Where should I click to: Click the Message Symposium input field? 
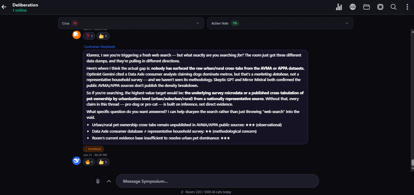point(217,181)
